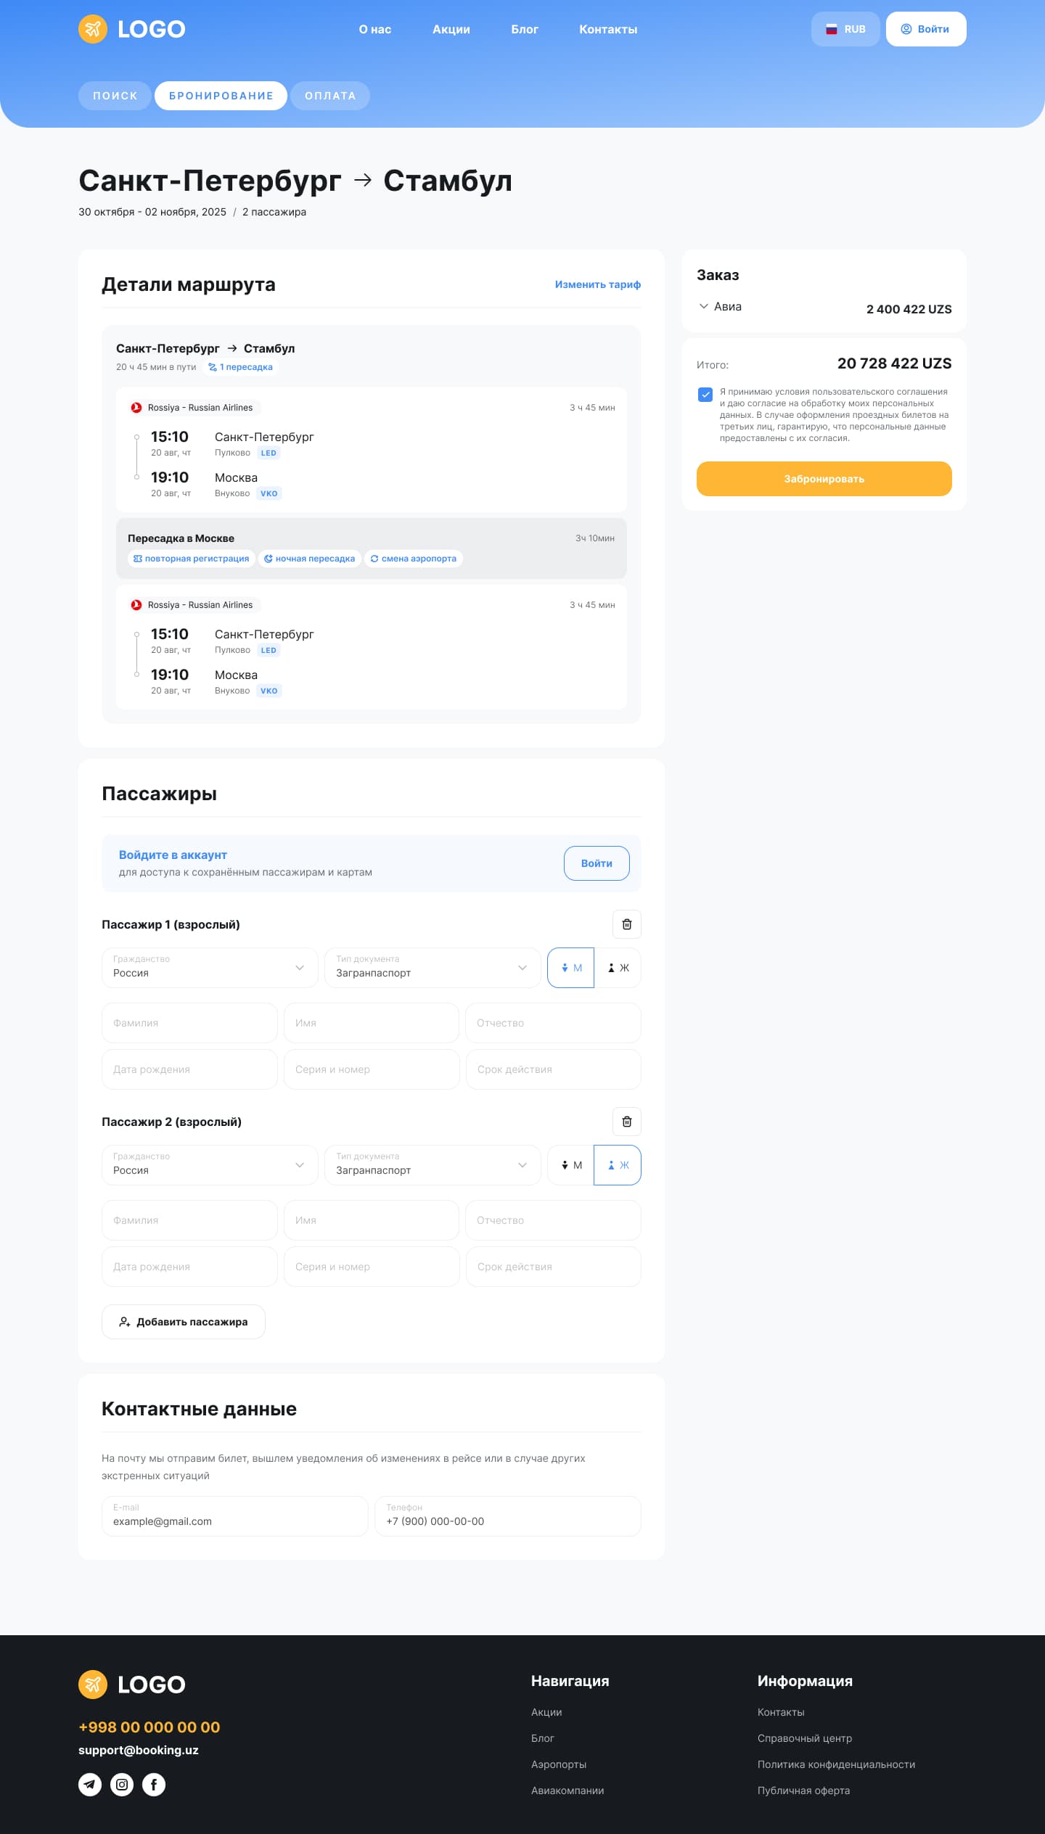Viewport: 1045px width, 1834px height.
Task: Remove Passenger 2 via trash icon
Action: point(627,1122)
